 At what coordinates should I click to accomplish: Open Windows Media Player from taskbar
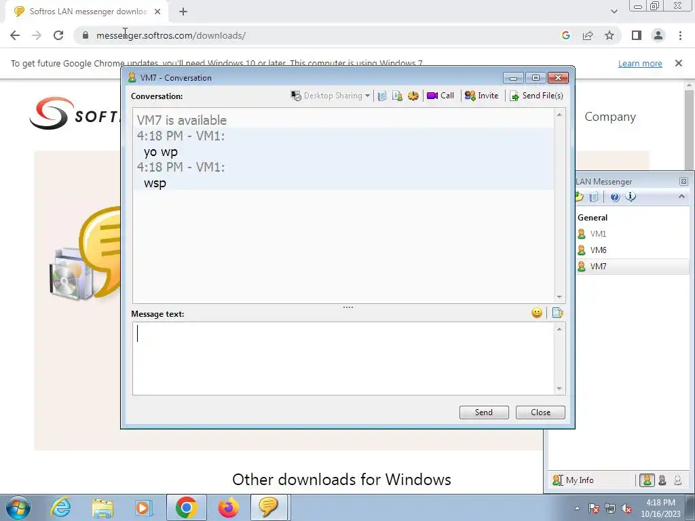pyautogui.click(x=144, y=507)
